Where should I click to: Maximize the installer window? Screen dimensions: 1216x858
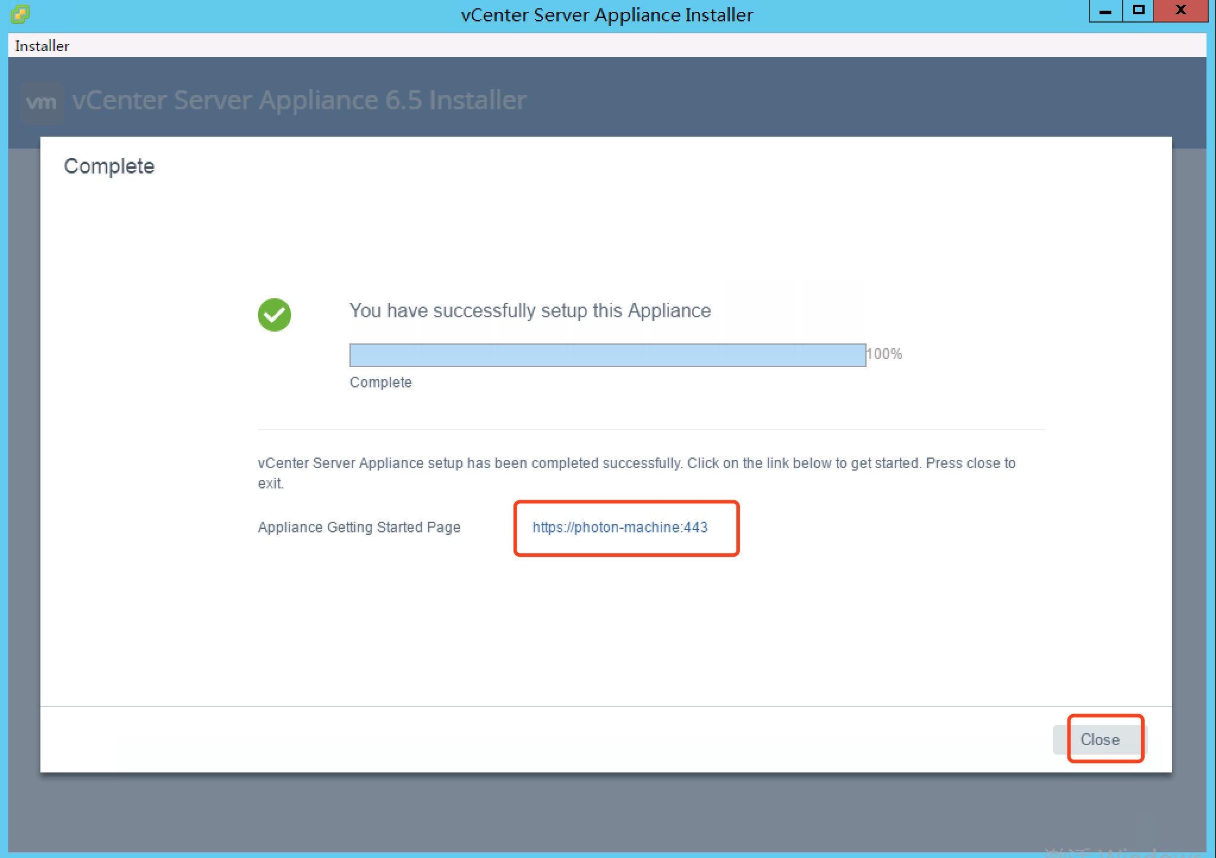(x=1138, y=11)
